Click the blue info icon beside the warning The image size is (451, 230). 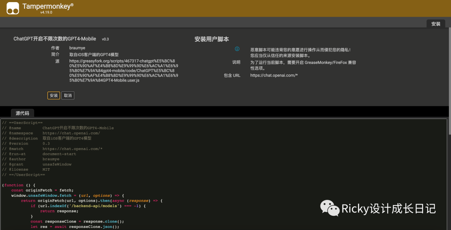237,49
